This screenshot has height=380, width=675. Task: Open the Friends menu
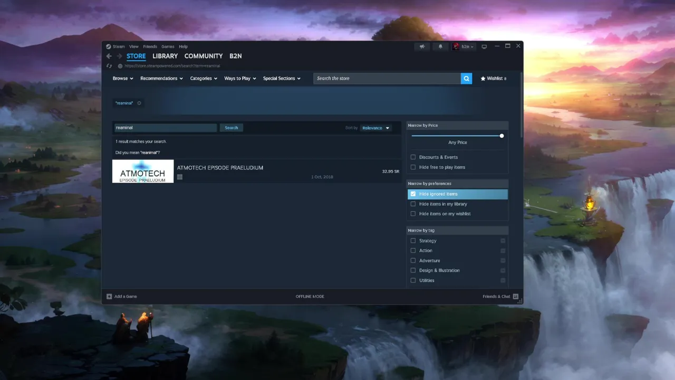click(150, 46)
